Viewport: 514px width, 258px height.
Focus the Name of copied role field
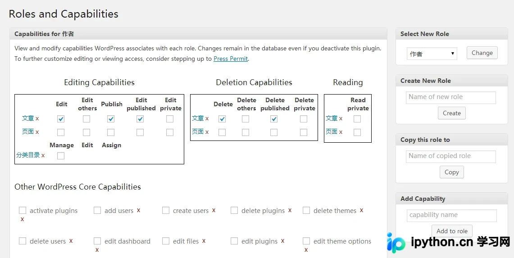(x=451, y=156)
